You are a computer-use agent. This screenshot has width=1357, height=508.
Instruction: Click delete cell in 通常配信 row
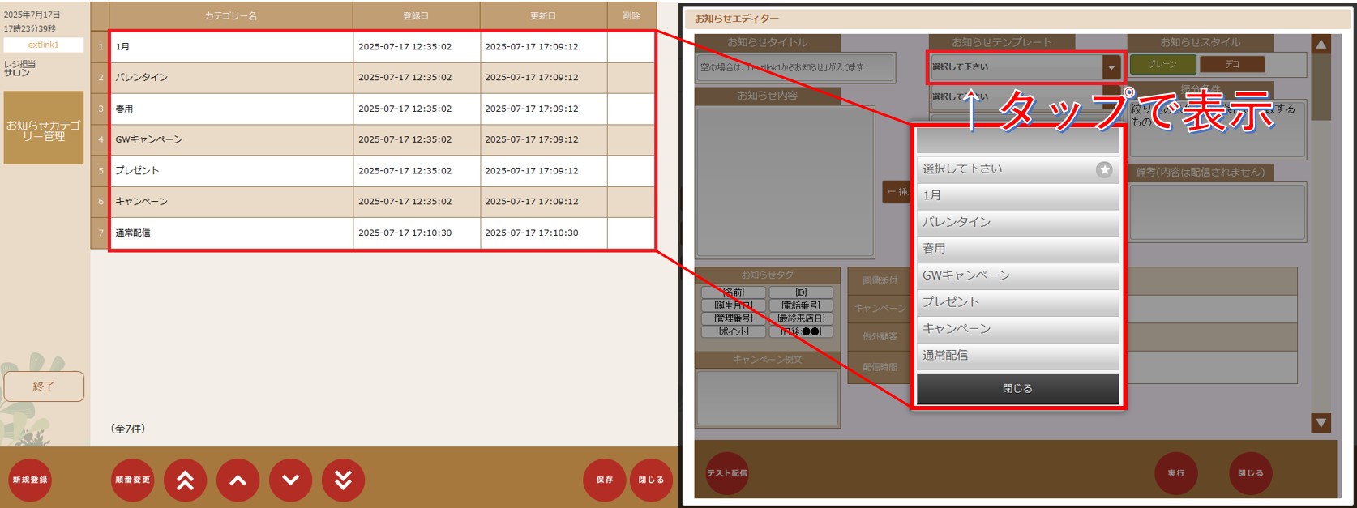[631, 233]
